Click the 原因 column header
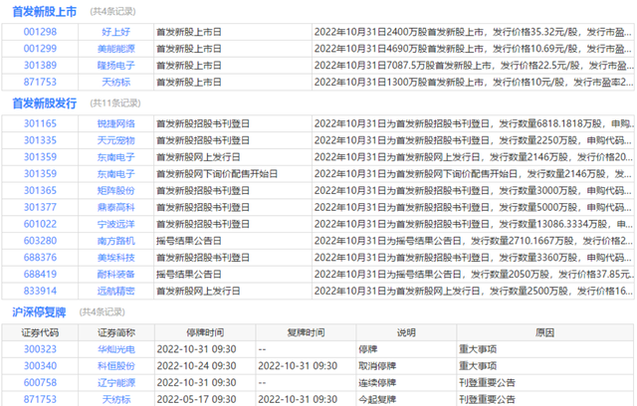Image resolution: width=637 pixels, height=406 pixels. tap(544, 332)
